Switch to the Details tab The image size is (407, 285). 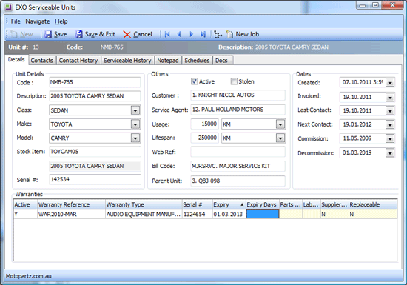pos(16,60)
